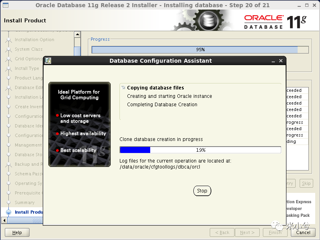The height and width of the screenshot is (240, 320).
Task: Click the steps list vertical scrollbar thumb
Action: [x=78, y=51]
